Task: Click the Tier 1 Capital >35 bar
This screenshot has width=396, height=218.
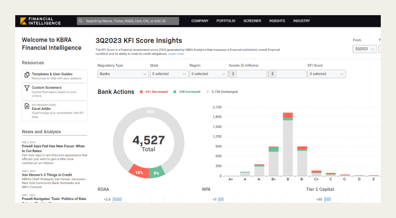Action: [327, 199]
